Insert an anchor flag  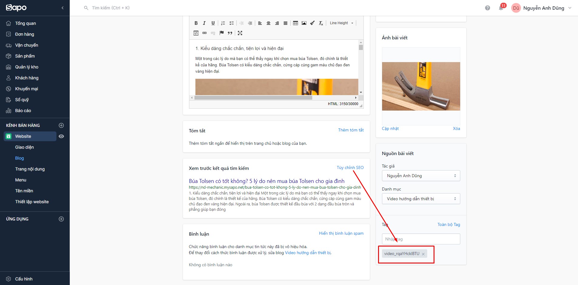point(221,33)
